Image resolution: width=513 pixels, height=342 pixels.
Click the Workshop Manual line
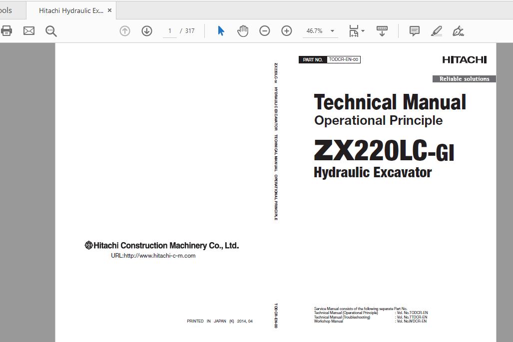click(329, 322)
